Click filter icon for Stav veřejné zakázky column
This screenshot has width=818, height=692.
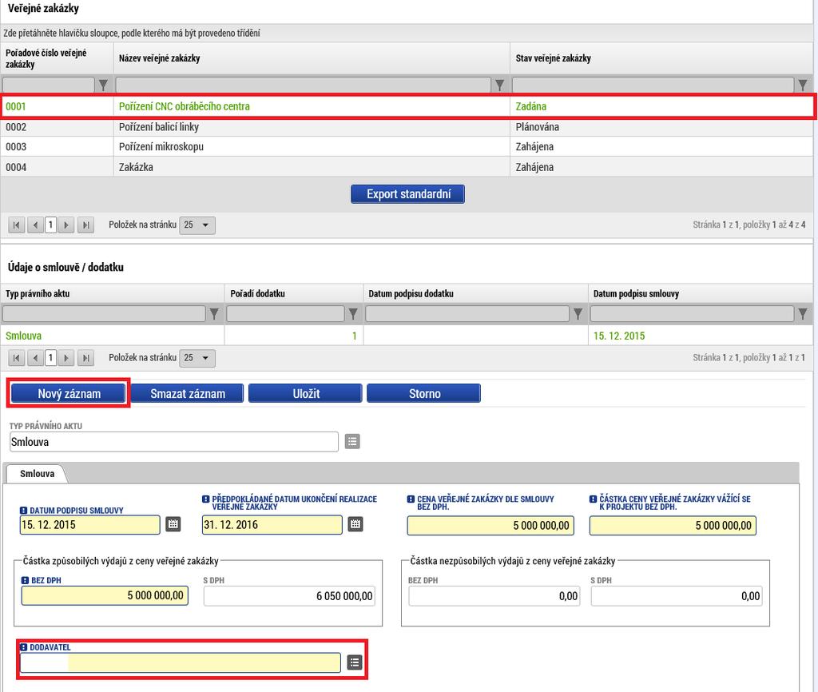[x=802, y=85]
